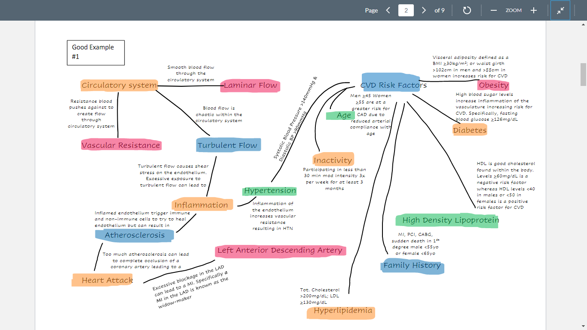This screenshot has width=587, height=330.
Task: Select the Hyperlipidemia node
Action: point(340,312)
